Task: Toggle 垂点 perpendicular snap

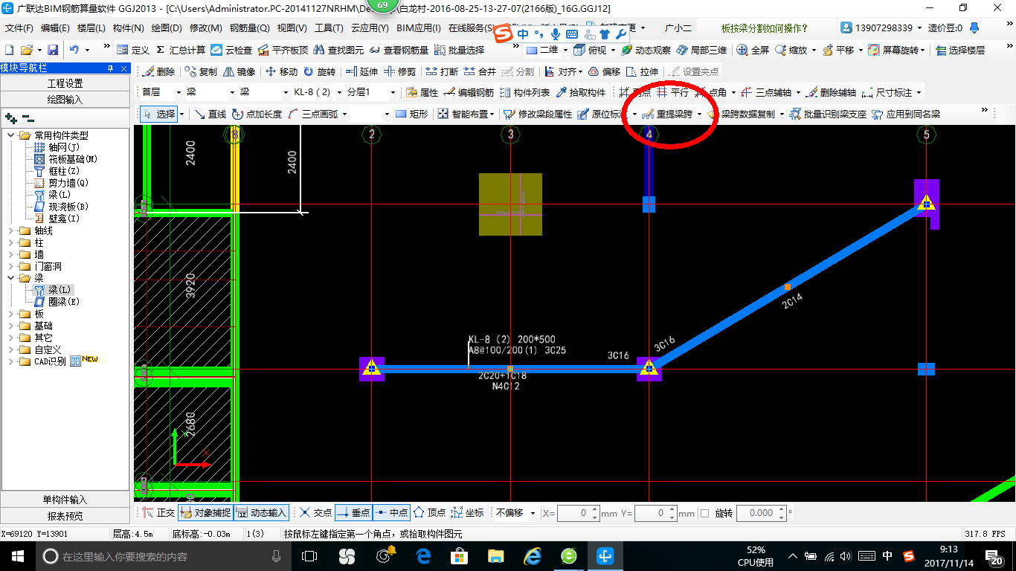Action: [353, 513]
